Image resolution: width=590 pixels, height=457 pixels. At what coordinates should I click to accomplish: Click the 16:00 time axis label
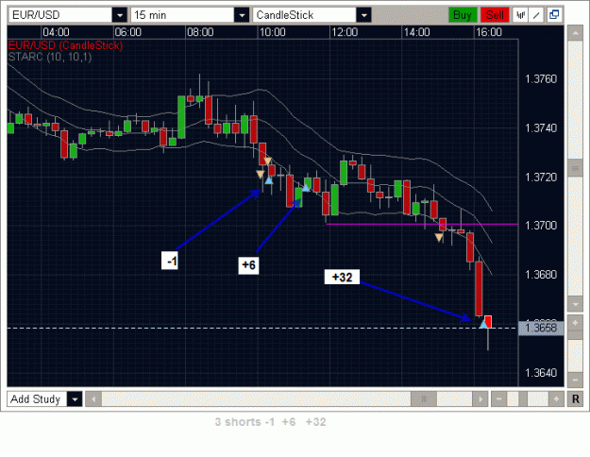[x=489, y=32]
